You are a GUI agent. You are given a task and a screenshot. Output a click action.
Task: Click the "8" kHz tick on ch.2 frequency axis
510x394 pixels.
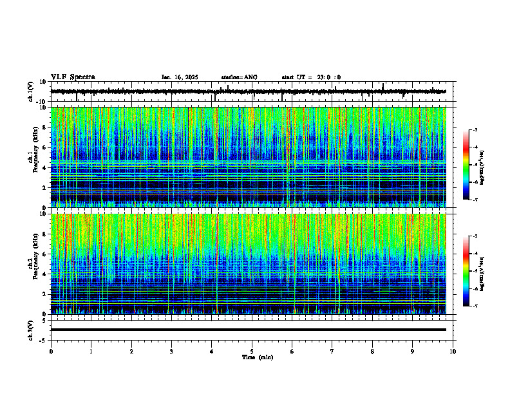click(44, 234)
